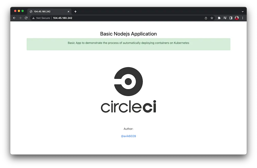Minimize the window with yellow button

click(19, 11)
